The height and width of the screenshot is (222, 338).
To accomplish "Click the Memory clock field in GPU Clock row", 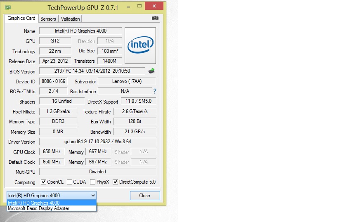I will (98, 151).
